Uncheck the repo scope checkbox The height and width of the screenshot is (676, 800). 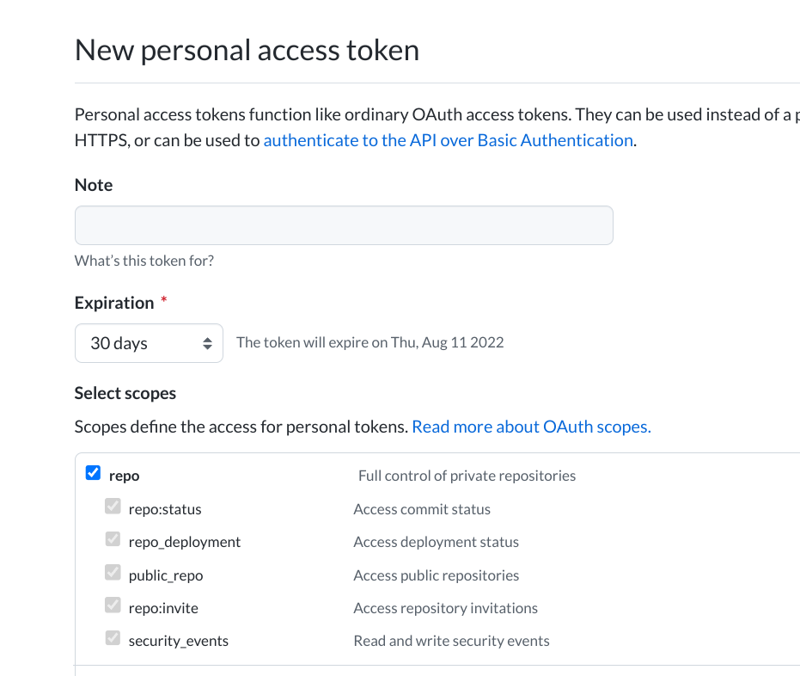tap(94, 474)
